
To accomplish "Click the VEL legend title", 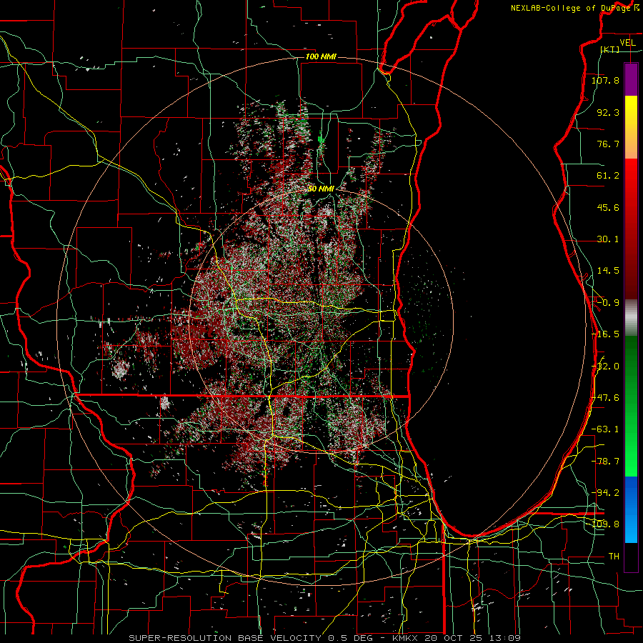I will [627, 43].
